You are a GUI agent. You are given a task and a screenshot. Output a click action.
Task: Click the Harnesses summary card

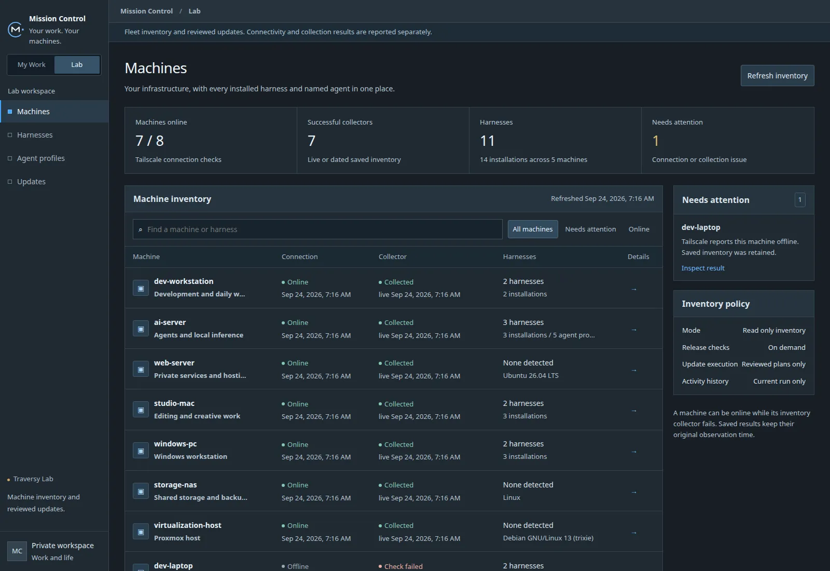point(555,141)
